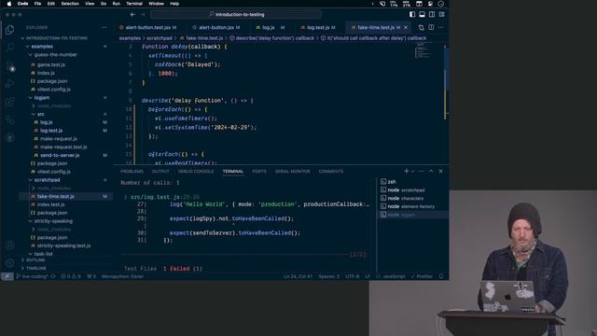Open the Search view in activity bar
This screenshot has height=336, width=597.
pos(10,48)
